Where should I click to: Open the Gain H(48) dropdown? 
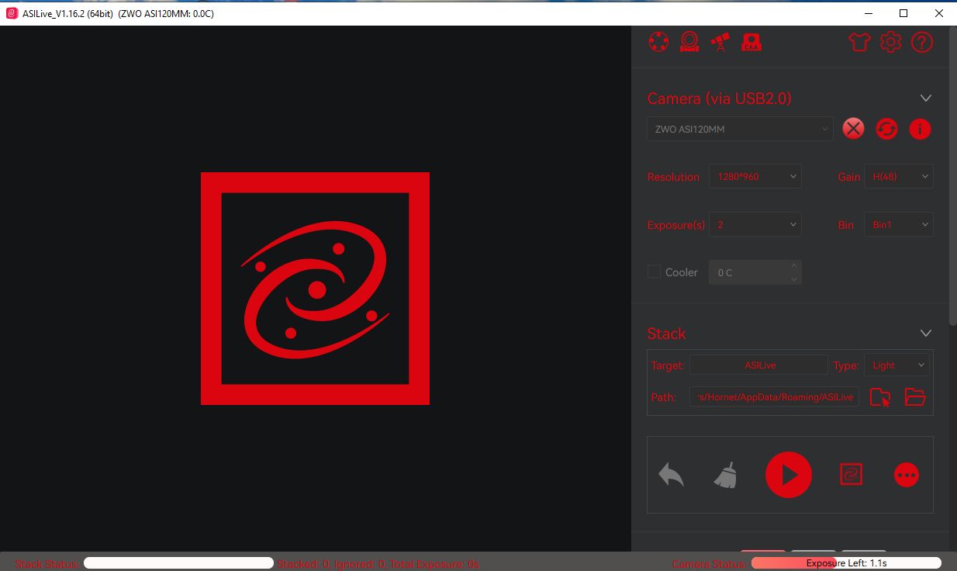point(898,176)
